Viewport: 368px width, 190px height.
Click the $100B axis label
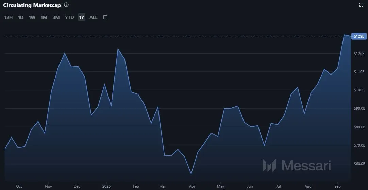(x=359, y=90)
